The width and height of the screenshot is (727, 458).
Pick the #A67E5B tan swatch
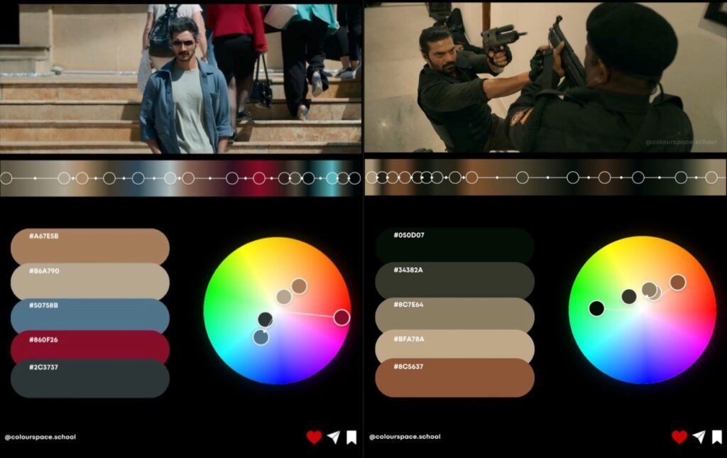[89, 246]
